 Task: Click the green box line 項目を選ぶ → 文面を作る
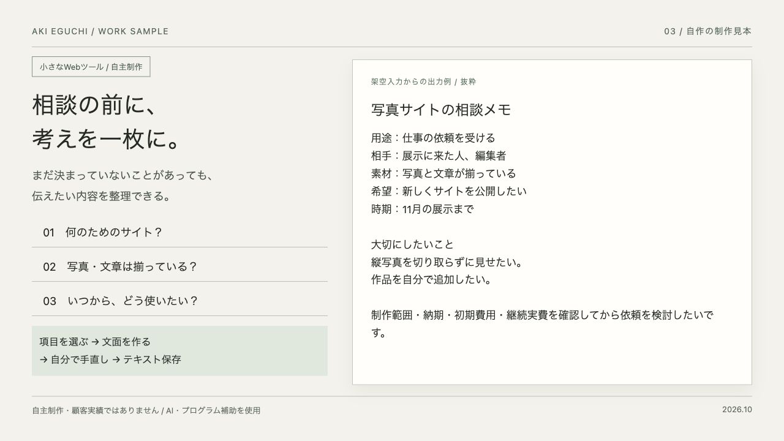[95, 342]
